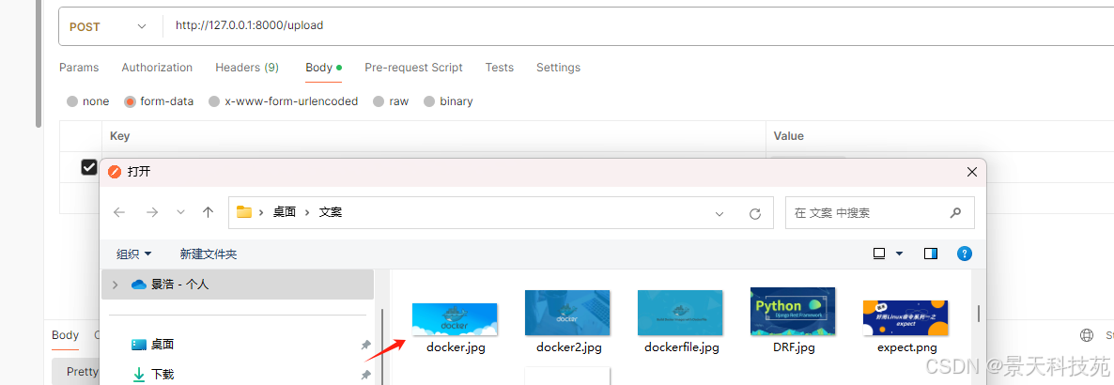Open the response Body tab
1114x385 pixels.
coord(66,335)
